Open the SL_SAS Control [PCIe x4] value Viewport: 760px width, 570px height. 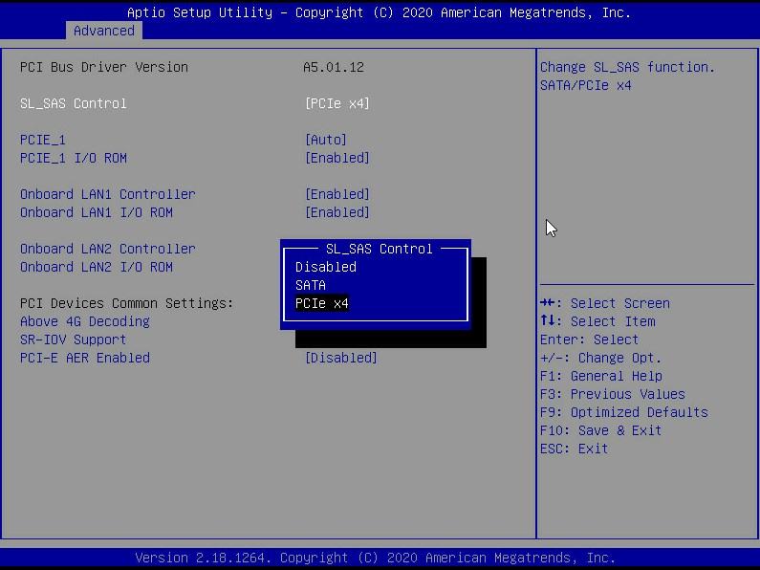337,103
